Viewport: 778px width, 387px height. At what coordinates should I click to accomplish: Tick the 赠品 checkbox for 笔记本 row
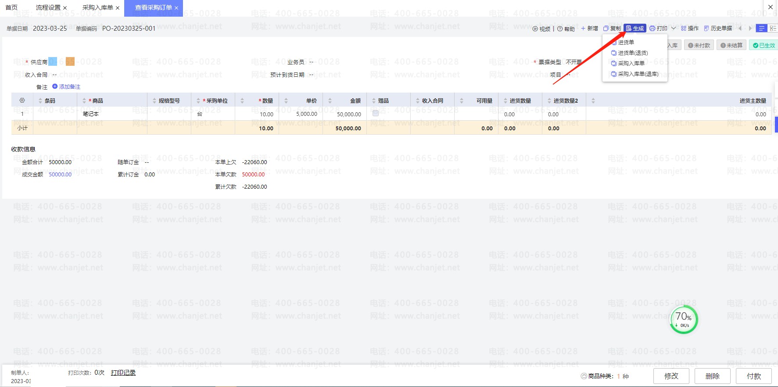[375, 114]
